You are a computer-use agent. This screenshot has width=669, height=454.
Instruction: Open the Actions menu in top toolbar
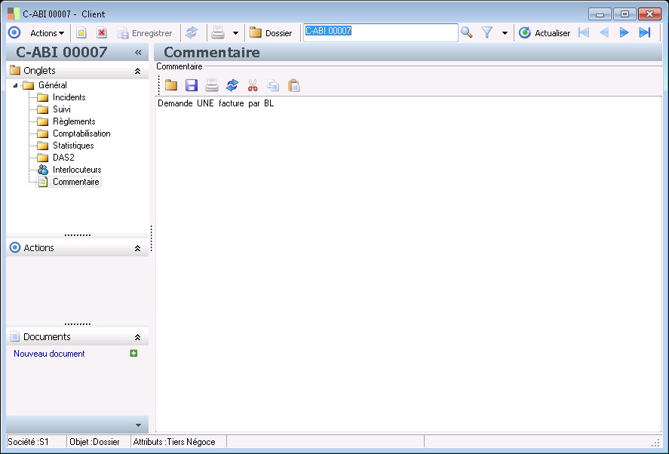click(47, 33)
